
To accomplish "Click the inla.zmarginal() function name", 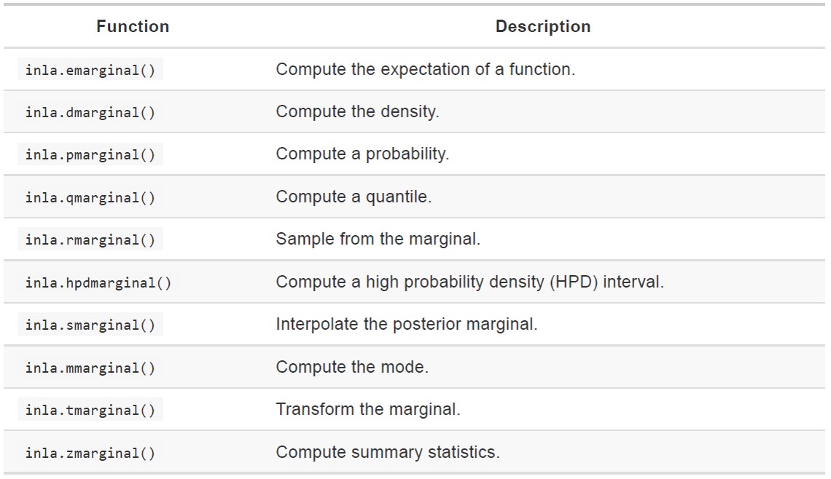I will pyautogui.click(x=90, y=453).
